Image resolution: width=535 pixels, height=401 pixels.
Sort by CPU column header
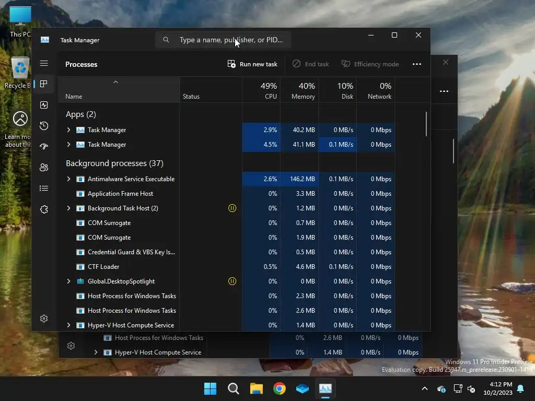click(x=261, y=90)
